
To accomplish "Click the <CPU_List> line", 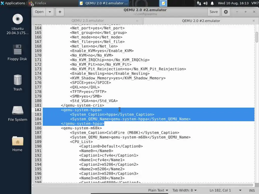I will pyautogui.click(x=81, y=142).
